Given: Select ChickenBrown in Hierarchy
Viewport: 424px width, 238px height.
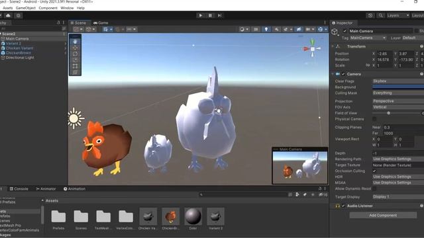Looking at the screenshot, I should point(19,53).
